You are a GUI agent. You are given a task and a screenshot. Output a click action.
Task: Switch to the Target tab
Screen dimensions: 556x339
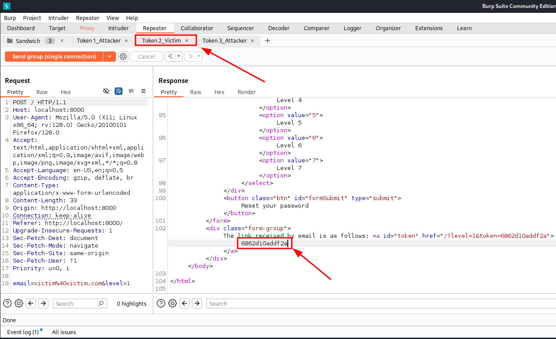pyautogui.click(x=57, y=28)
